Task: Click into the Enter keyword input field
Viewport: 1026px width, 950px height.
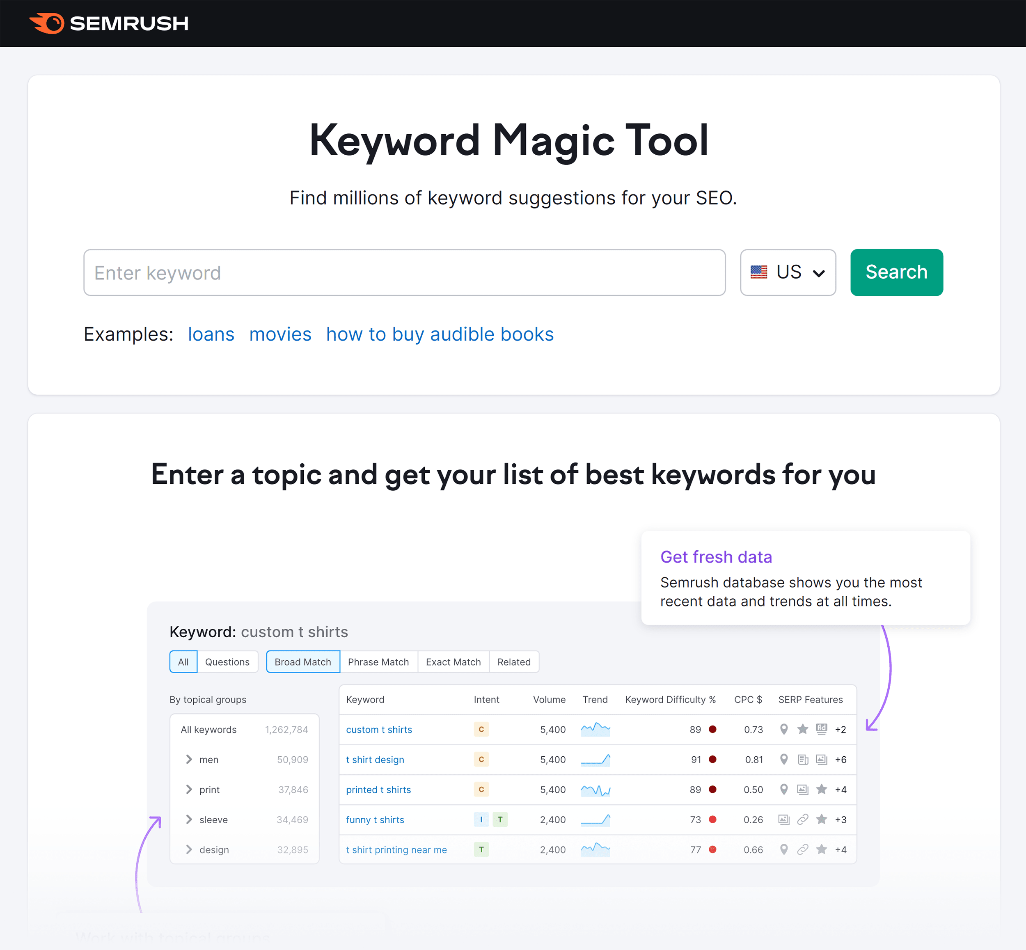Action: pos(405,272)
